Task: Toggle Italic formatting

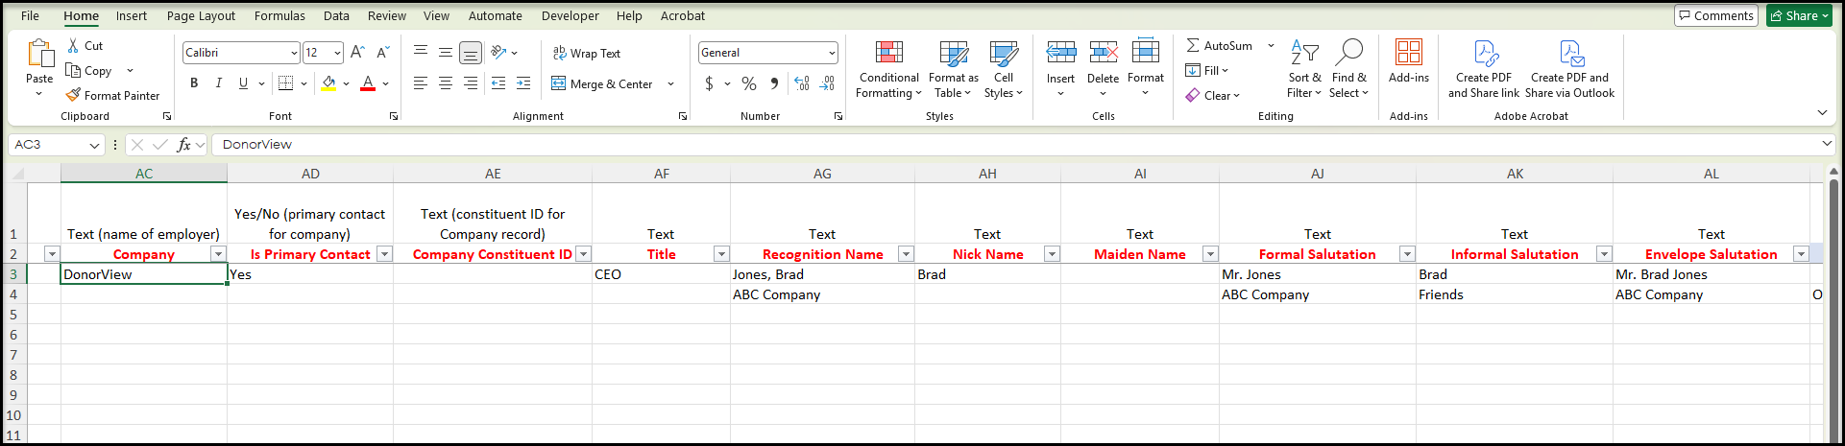Action: (x=219, y=83)
